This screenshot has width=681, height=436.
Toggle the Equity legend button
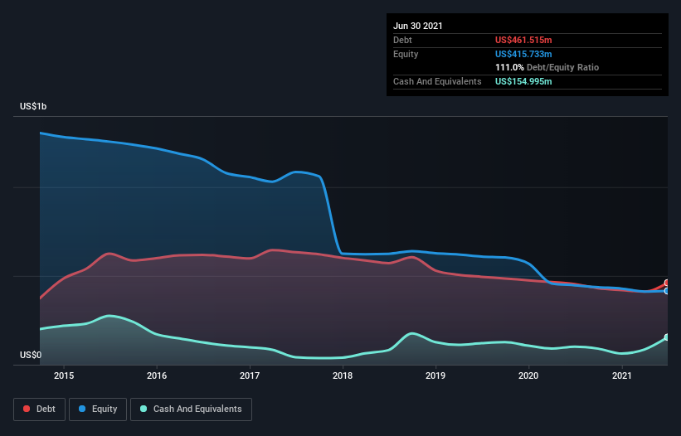coord(98,409)
